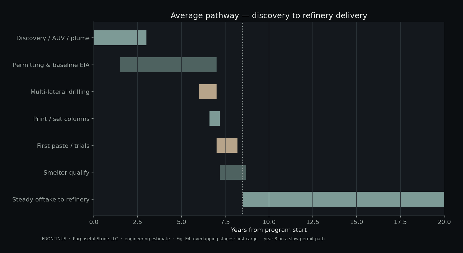Viewport: 463px width, 253px height.
Task: Click the 'Steady offtake to refinery' axis label
Action: (x=51, y=200)
